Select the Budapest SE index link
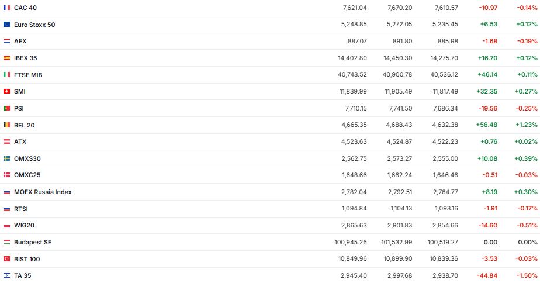Viewport: 540px width, 283px height. pos(33,242)
